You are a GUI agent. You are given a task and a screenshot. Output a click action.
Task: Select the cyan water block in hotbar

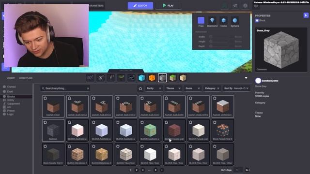(x=141, y=78)
